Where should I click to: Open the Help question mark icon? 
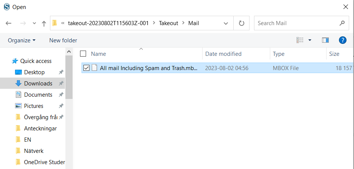(342, 40)
